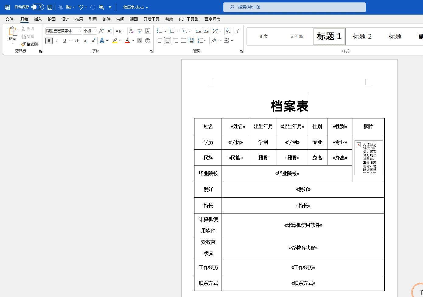Image resolution: width=423 pixels, height=297 pixels.
Task: Click the 粘贴 paste button
Action: [12, 35]
